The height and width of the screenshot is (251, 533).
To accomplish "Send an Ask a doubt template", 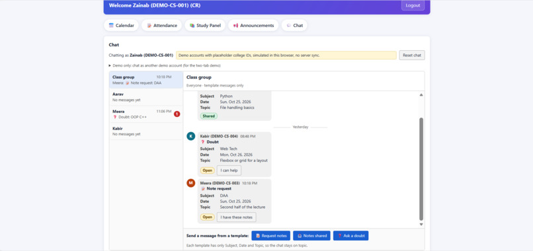I will 350,236.
